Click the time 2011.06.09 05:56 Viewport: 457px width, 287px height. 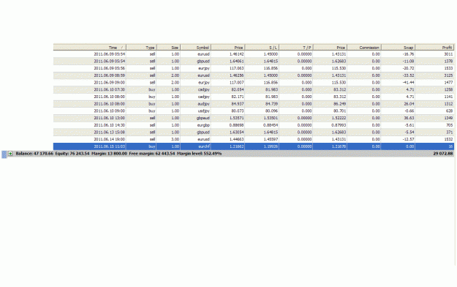coord(109,68)
